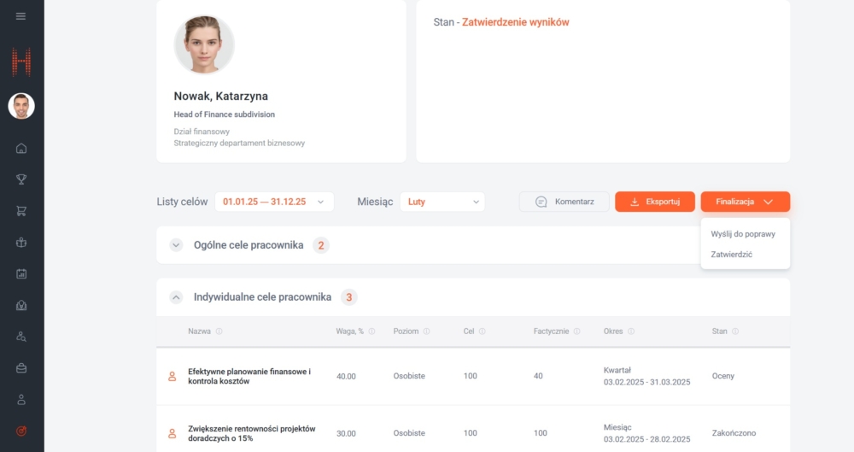Expand the Ogólne cele pracownika section
The width and height of the screenshot is (854, 452).
click(x=176, y=245)
